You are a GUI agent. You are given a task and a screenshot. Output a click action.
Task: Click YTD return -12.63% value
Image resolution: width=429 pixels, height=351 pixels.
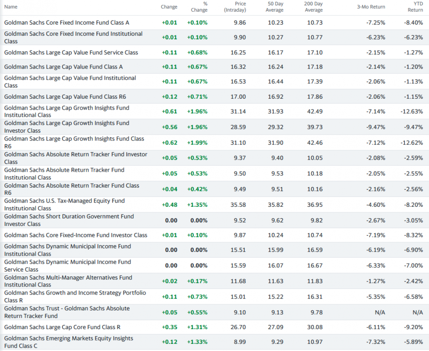pos(412,111)
